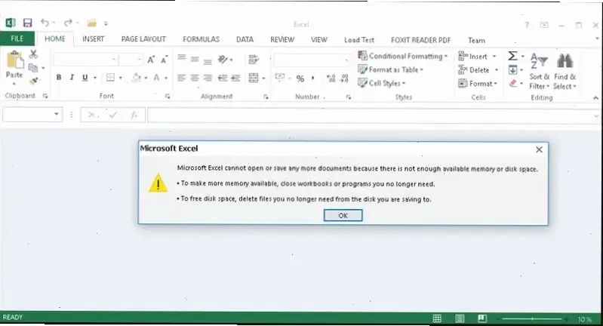Align text to top

click(182, 57)
